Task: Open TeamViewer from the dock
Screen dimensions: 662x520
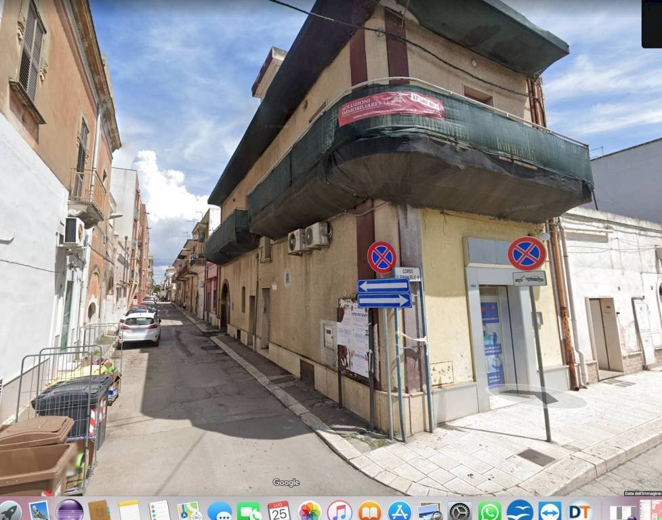Action: click(x=550, y=510)
